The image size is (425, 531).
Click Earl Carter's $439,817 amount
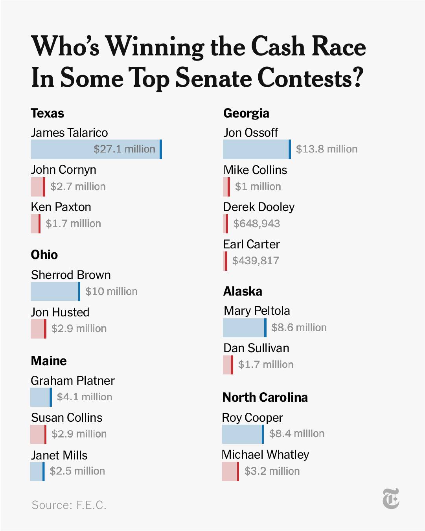pyautogui.click(x=256, y=261)
